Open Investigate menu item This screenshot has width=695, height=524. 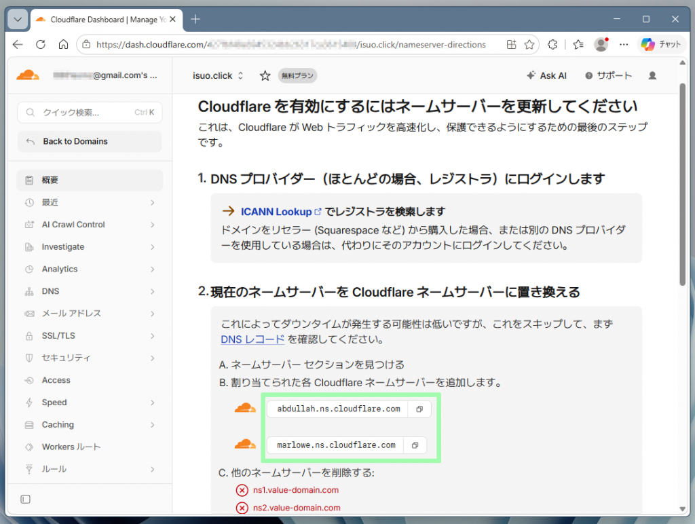point(90,247)
